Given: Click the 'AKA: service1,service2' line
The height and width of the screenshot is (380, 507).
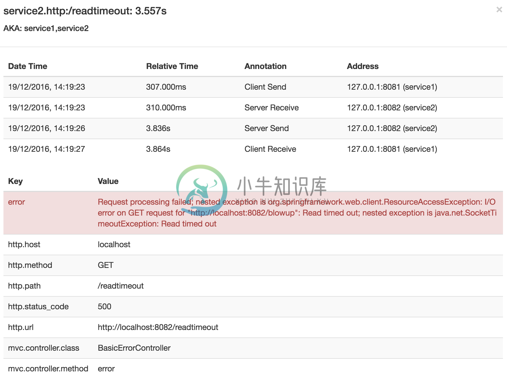Looking at the screenshot, I should pos(46,28).
